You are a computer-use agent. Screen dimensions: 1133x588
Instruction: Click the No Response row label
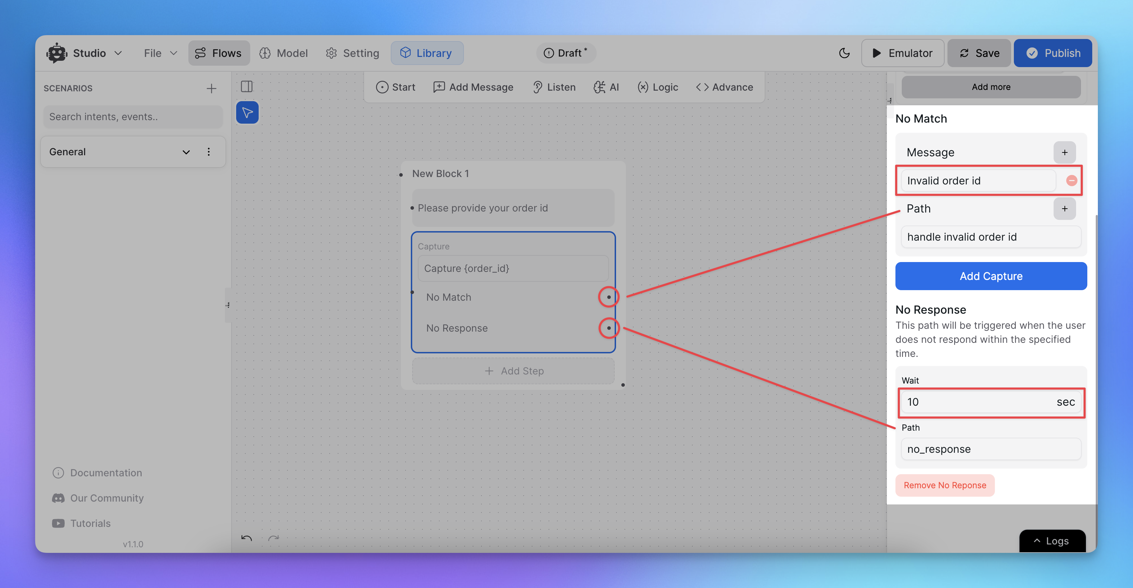coord(457,328)
